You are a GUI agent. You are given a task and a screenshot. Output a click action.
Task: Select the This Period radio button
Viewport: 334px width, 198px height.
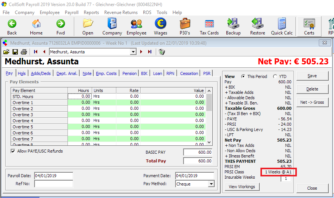point(243,76)
